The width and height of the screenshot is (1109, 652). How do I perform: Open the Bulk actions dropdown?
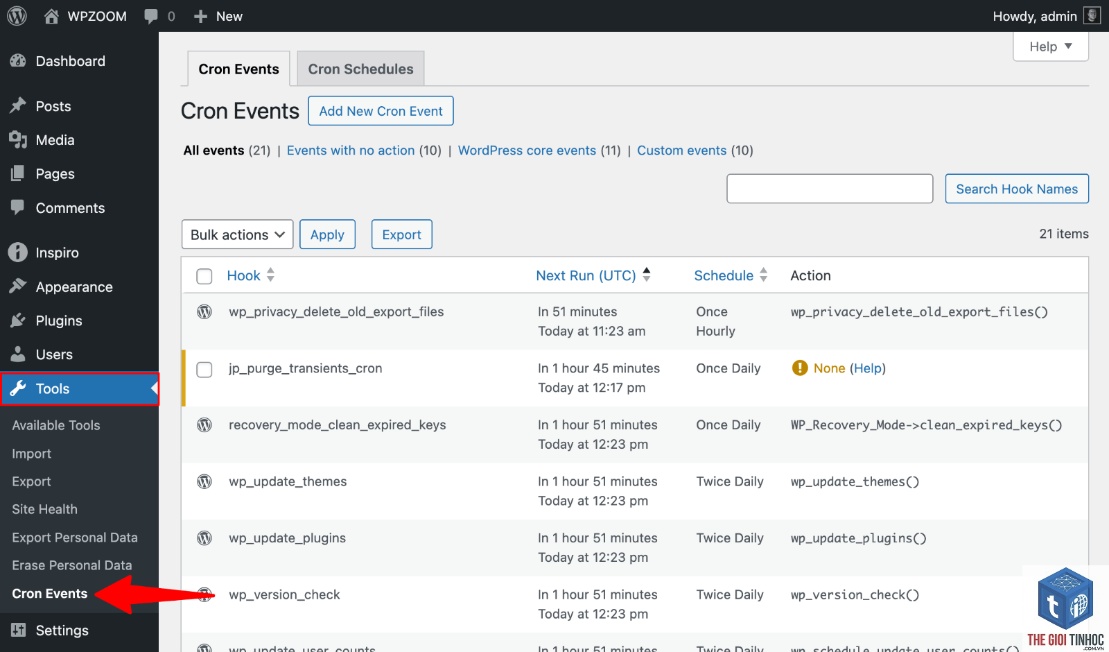coord(237,234)
